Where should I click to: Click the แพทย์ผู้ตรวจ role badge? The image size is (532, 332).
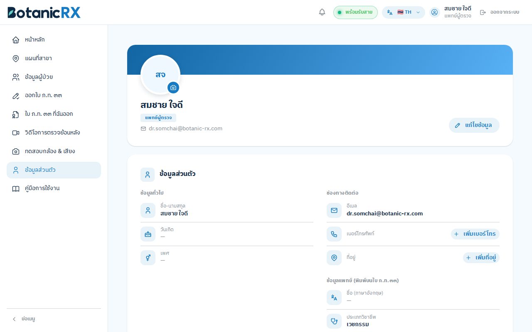158,118
